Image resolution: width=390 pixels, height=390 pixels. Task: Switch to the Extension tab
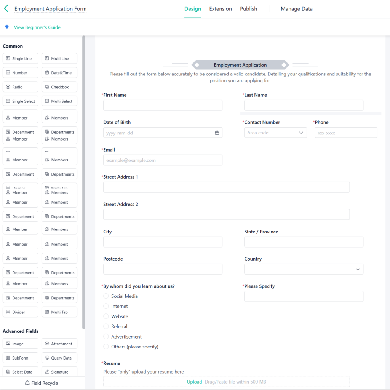pyautogui.click(x=221, y=9)
